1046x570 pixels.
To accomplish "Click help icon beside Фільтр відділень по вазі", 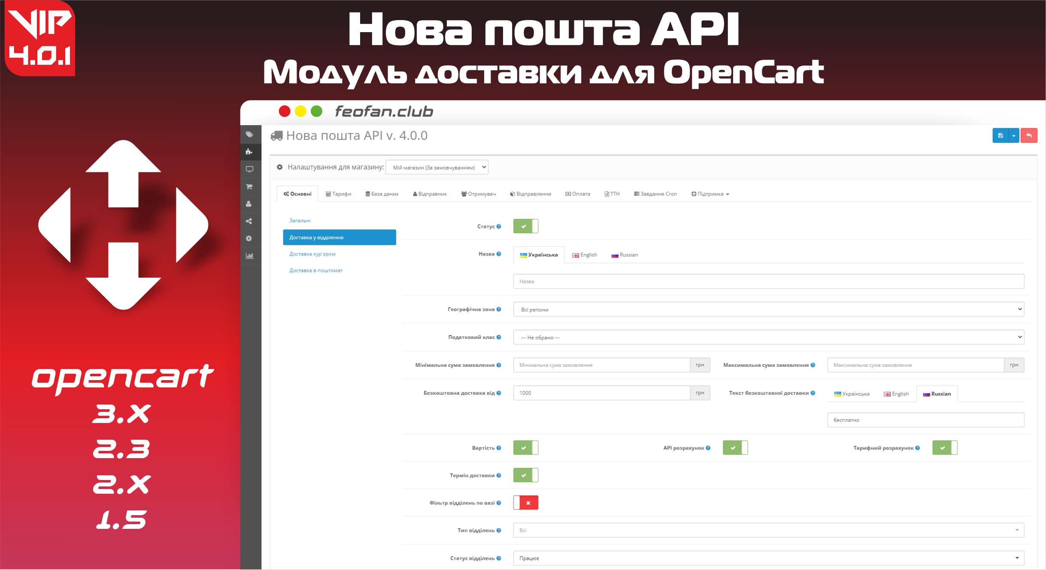I will (x=499, y=503).
